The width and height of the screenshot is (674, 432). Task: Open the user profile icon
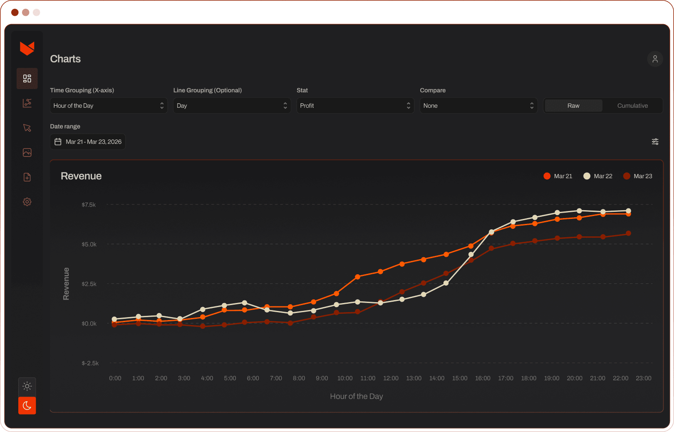655,59
